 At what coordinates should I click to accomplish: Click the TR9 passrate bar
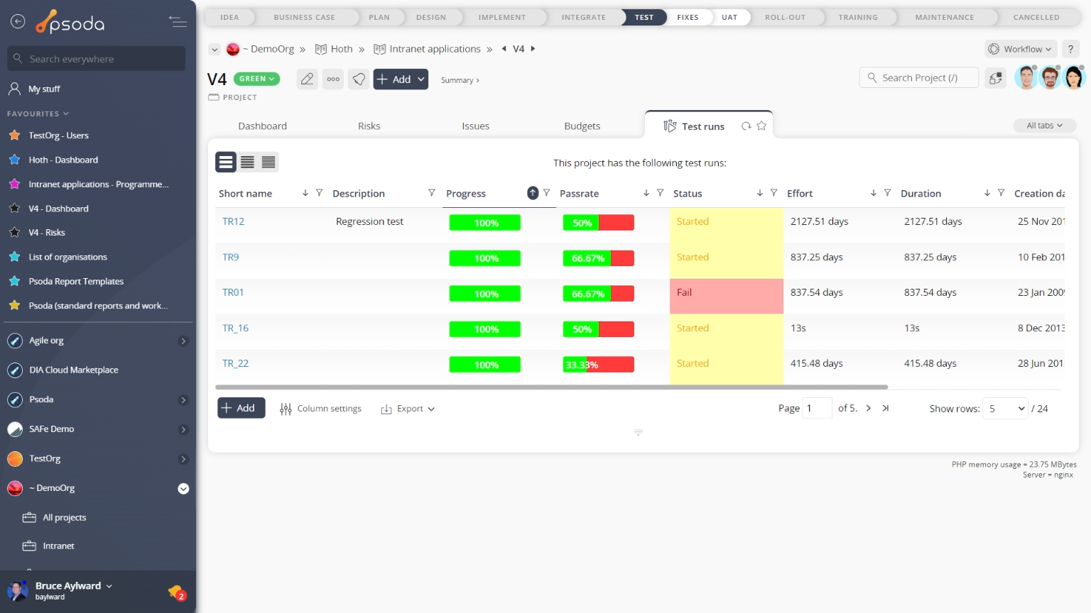click(x=598, y=258)
